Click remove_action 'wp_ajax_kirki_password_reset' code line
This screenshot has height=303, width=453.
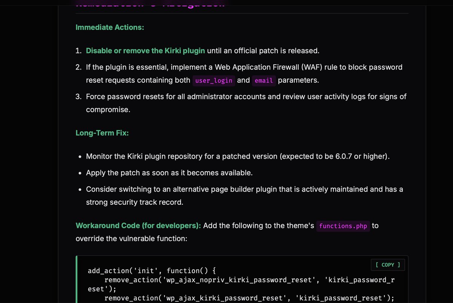pyautogui.click(x=249, y=298)
